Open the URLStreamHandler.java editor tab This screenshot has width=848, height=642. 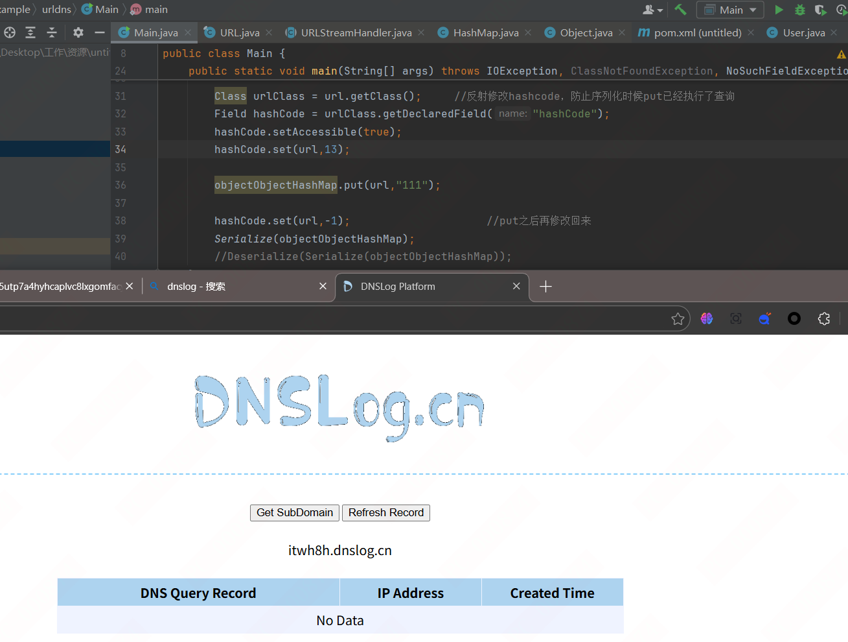coord(356,32)
